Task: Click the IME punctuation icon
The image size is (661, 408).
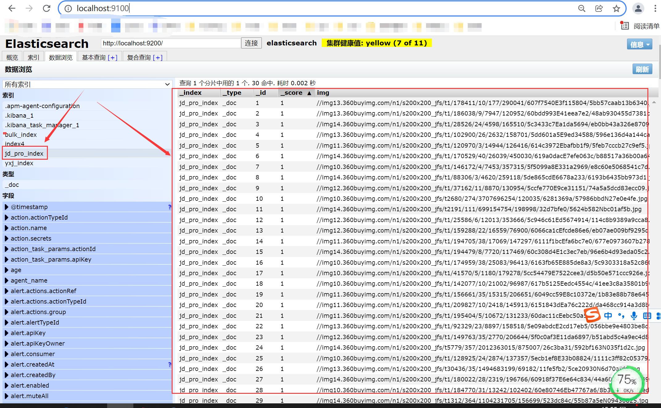Action: pyautogui.click(x=621, y=316)
